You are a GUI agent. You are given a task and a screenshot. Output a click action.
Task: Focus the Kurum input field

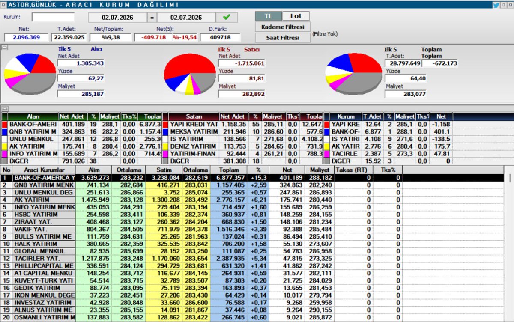[53, 17]
